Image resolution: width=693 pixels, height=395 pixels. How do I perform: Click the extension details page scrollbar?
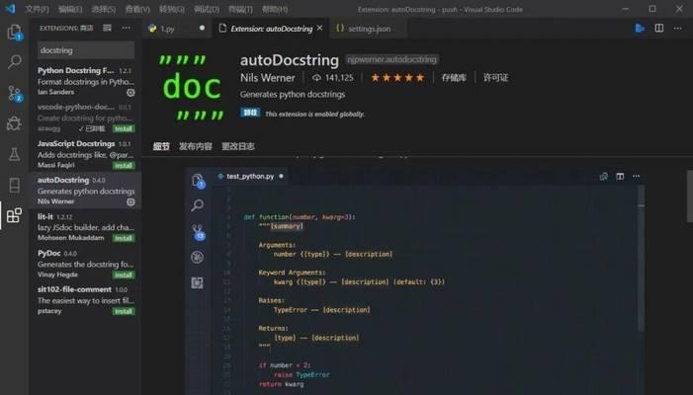pos(689,197)
